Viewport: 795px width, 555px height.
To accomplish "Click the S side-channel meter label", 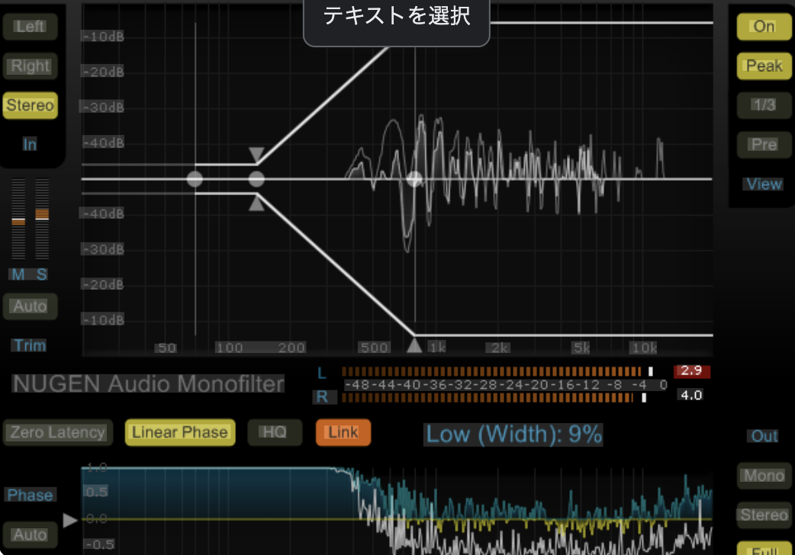I will click(x=42, y=274).
